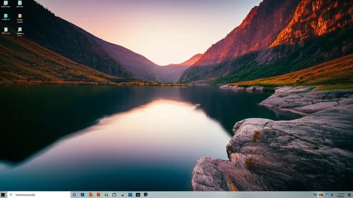353x198 pixels.
Task: Open the clock and calendar flyout
Action: coord(341,195)
